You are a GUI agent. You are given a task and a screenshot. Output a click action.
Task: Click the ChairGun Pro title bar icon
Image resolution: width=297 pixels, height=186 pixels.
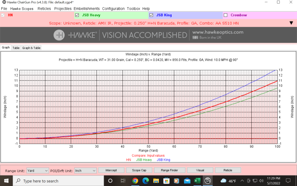pyautogui.click(x=4, y=2)
